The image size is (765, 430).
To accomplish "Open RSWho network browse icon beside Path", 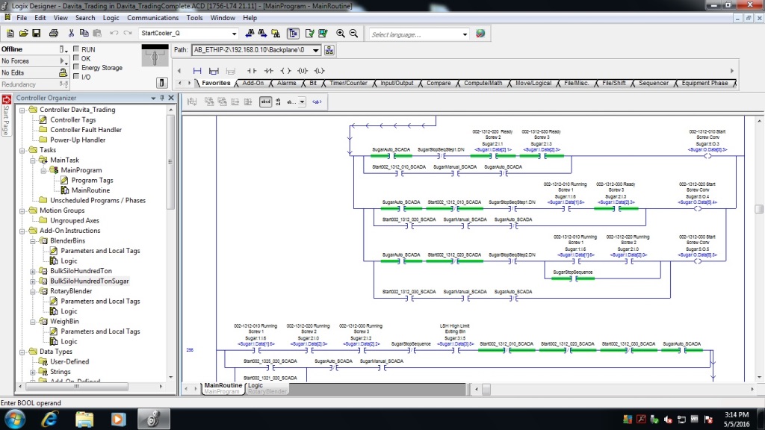I will 329,50.
